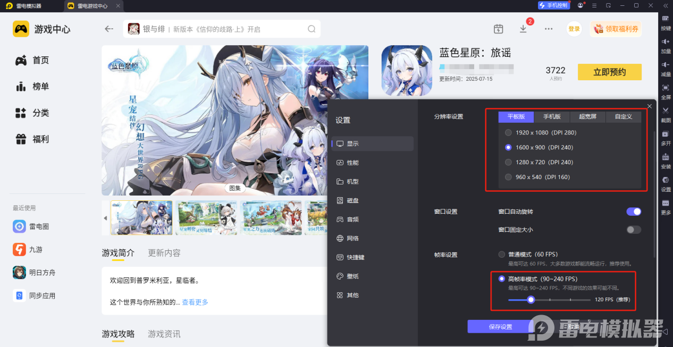Screen dimensions: 673x347
Task: Go to 首页 home in game center
Action: (x=32, y=60)
